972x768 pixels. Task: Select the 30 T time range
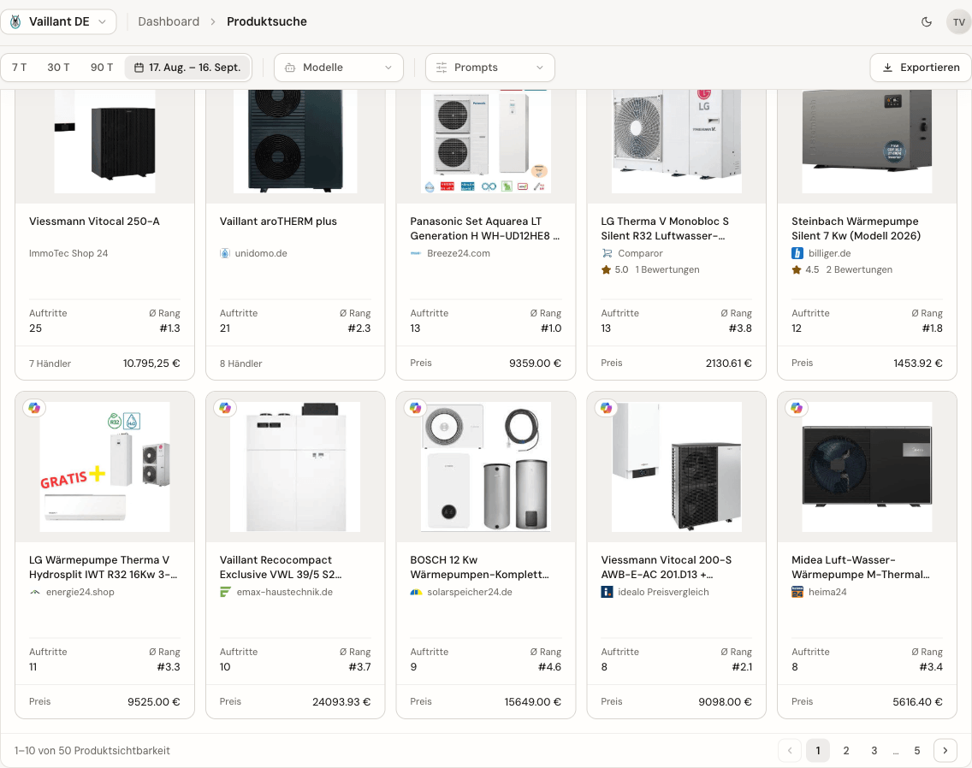pyautogui.click(x=58, y=68)
